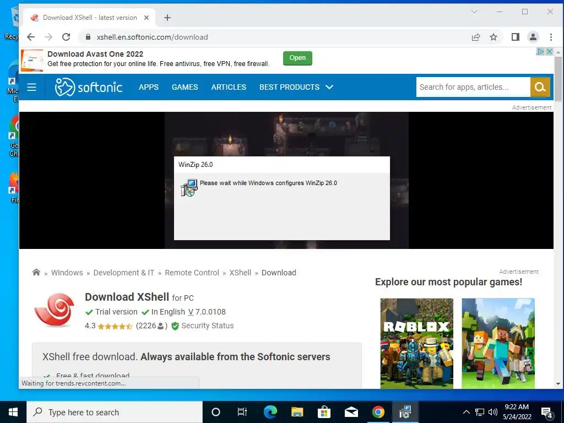Select the Download XShell browser tab
The image size is (564, 423).
pos(89,18)
